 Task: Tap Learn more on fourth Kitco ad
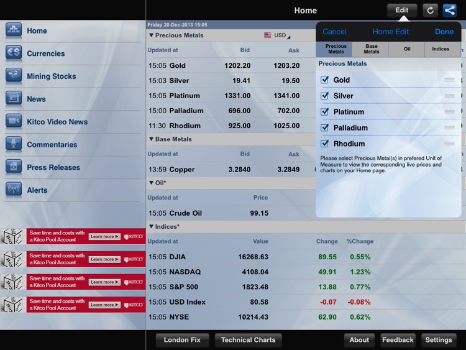pyautogui.click(x=104, y=305)
